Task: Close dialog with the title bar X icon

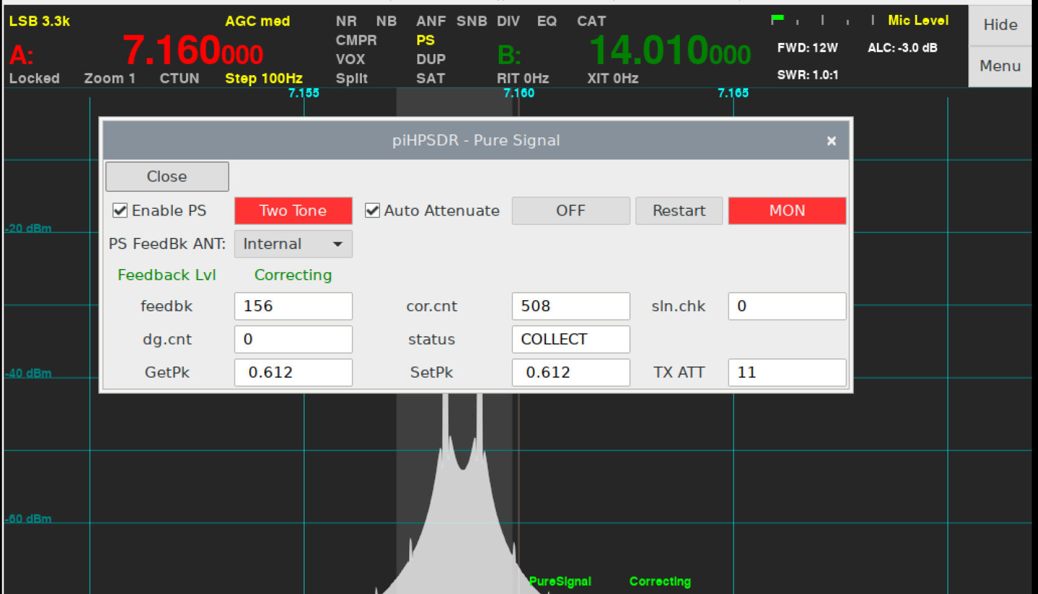Action: pos(832,141)
